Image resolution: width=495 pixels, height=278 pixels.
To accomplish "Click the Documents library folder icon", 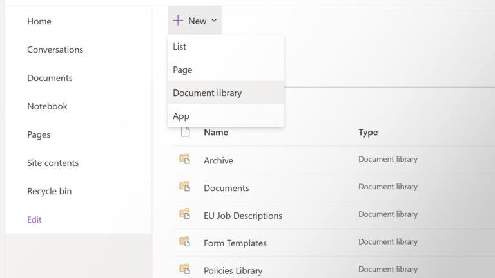I will (x=185, y=187).
